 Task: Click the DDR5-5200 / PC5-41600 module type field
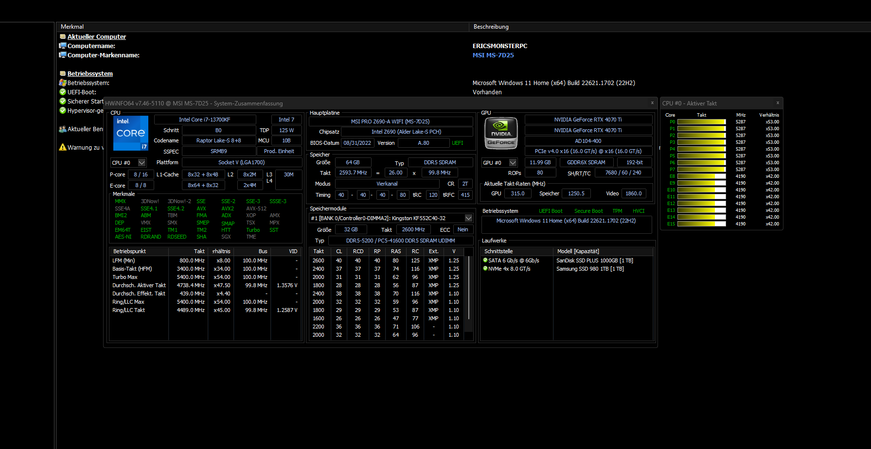[400, 241]
